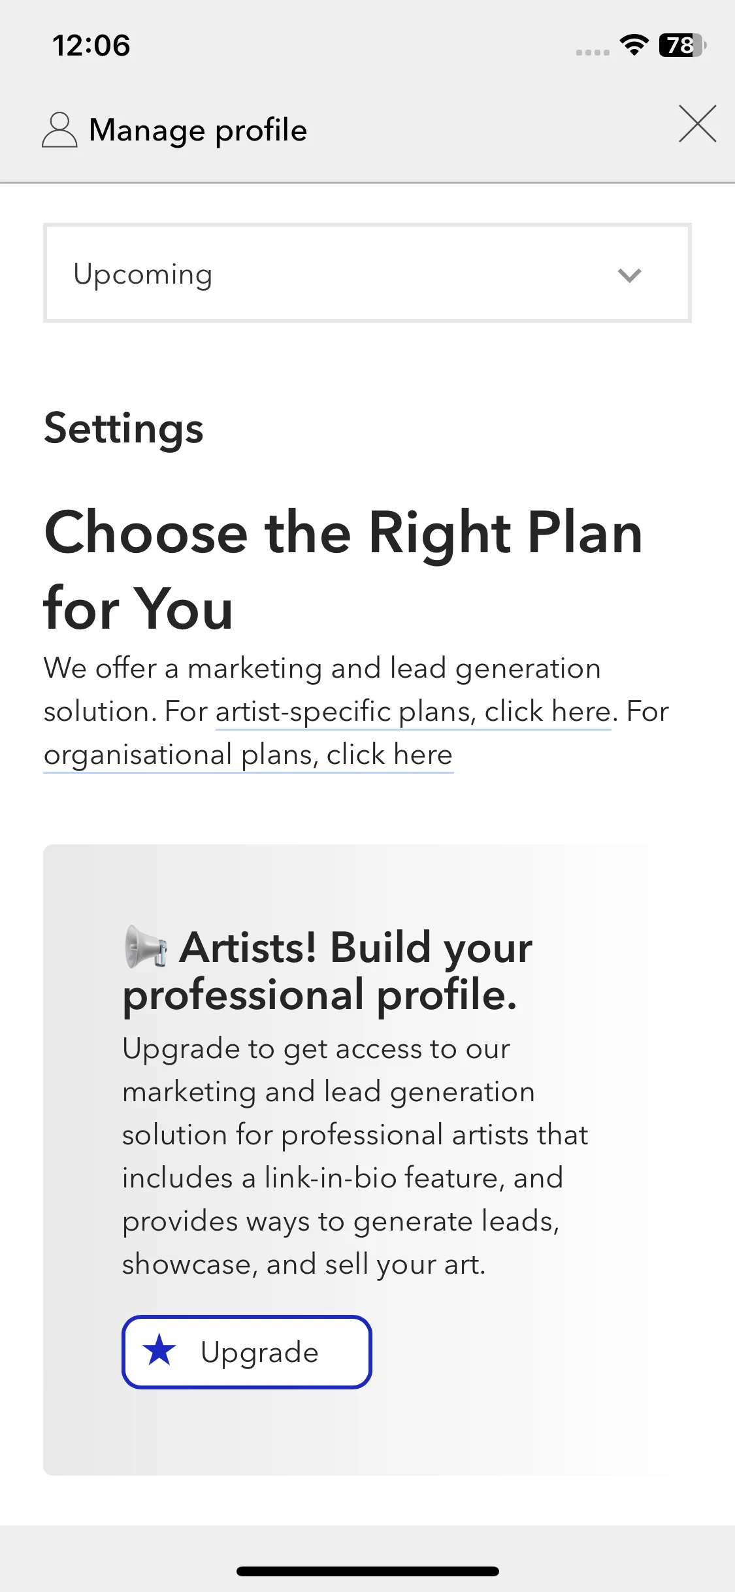This screenshot has width=735, height=1592.
Task: Tap the user profile silhouette icon
Action: [x=59, y=129]
